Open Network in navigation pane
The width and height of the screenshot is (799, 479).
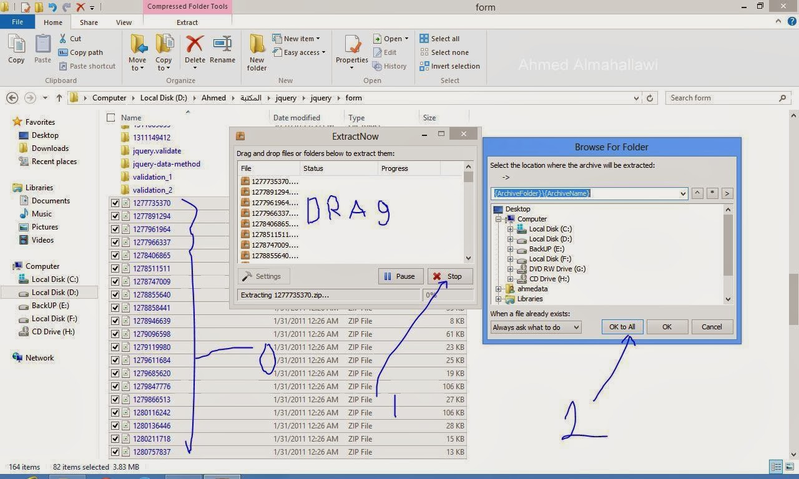coord(39,358)
